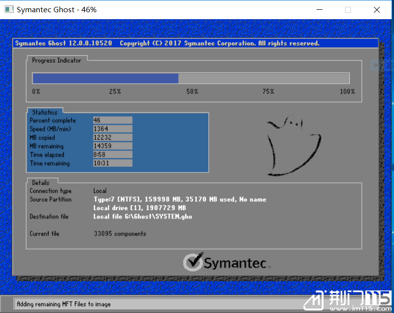Click the 'Details' group label
This screenshot has height=313, width=394.
click(x=41, y=183)
